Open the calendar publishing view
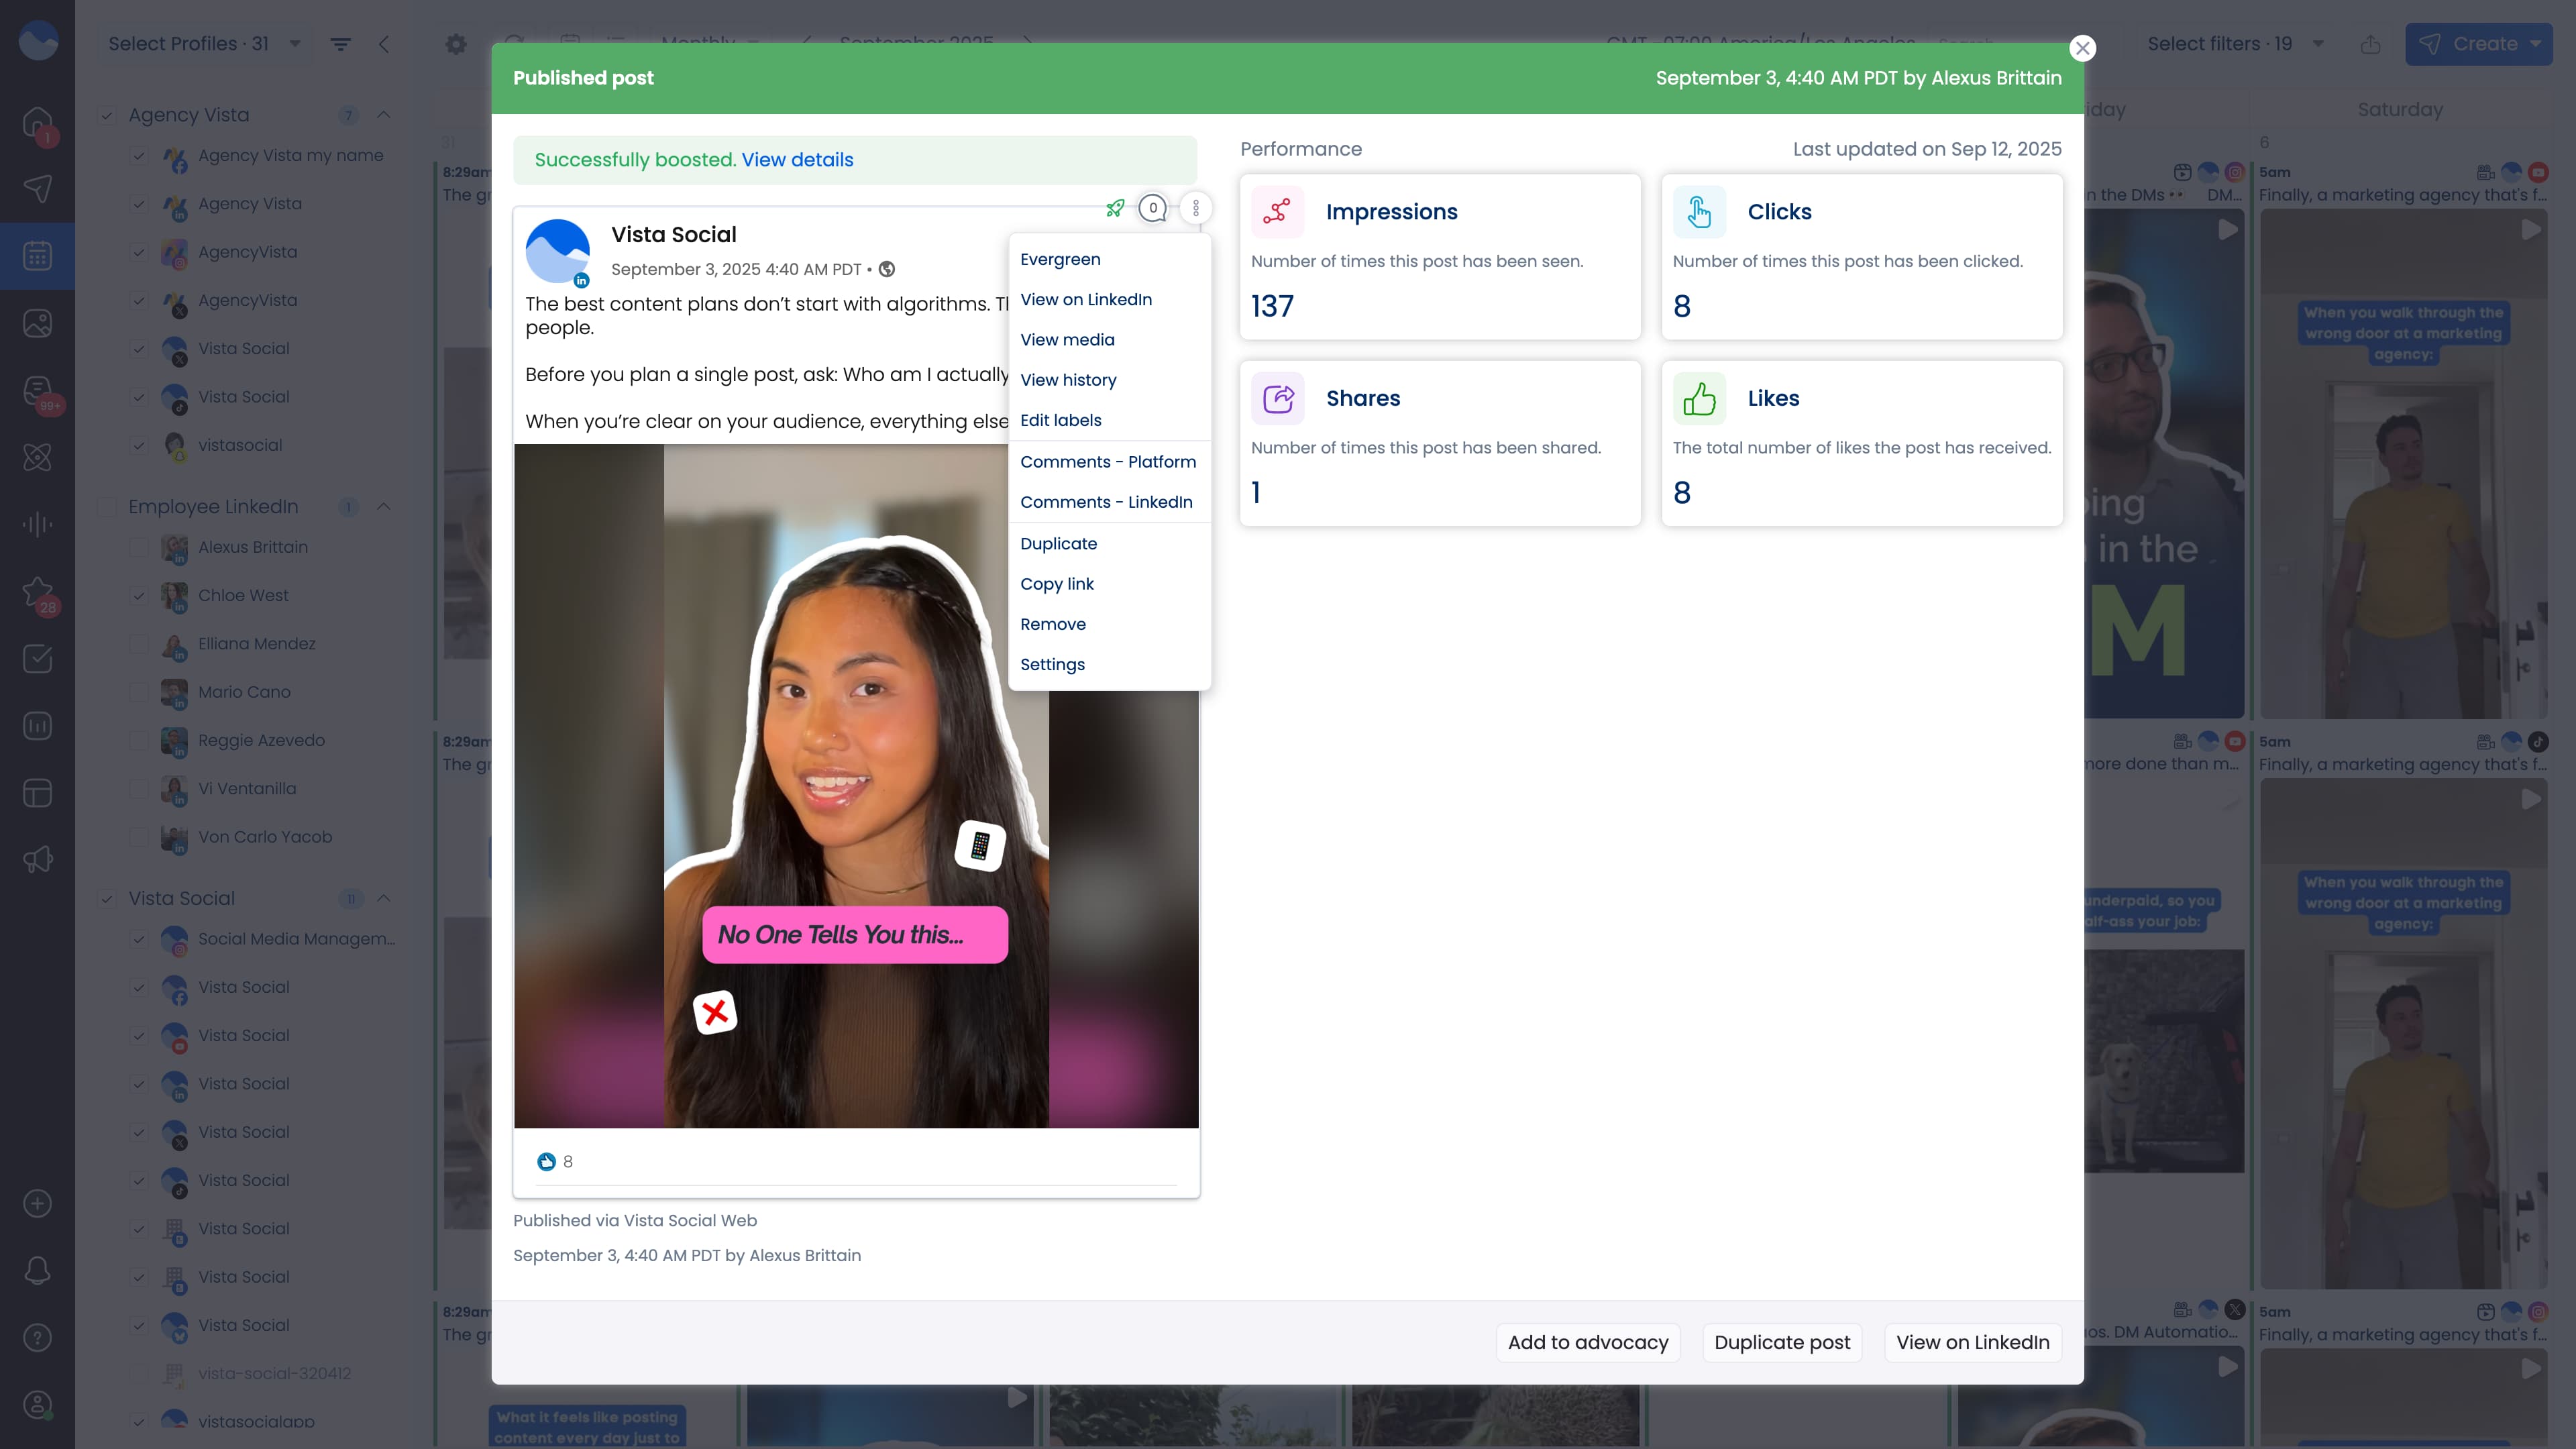The image size is (2576, 1449). pos(37,256)
